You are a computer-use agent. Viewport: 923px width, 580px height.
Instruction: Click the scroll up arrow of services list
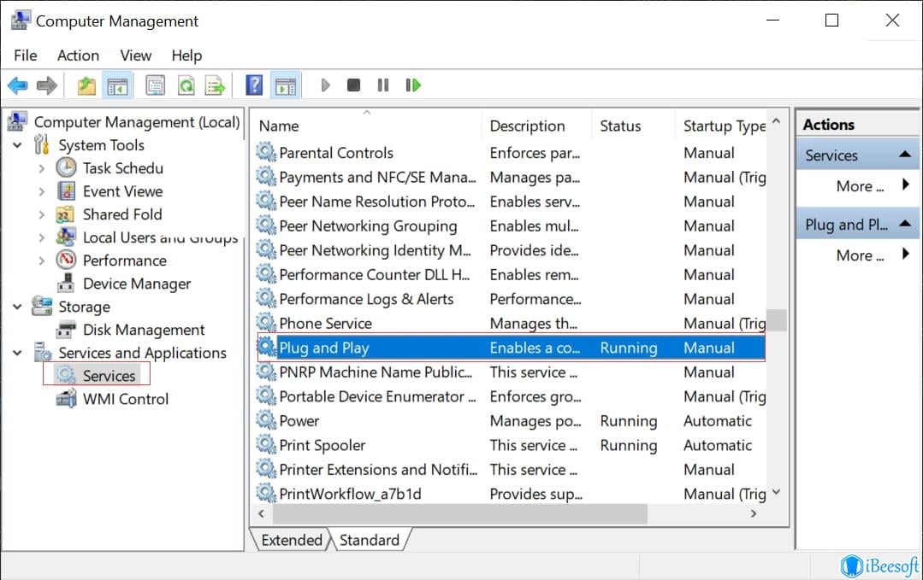coord(777,121)
